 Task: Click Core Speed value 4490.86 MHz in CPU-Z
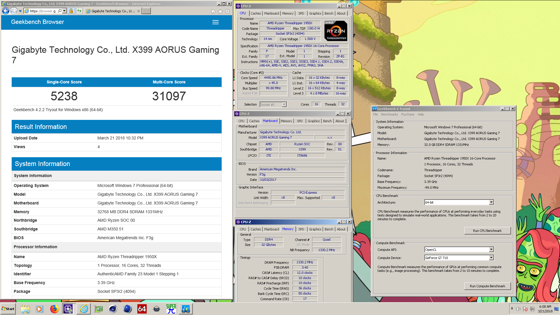tap(273, 78)
